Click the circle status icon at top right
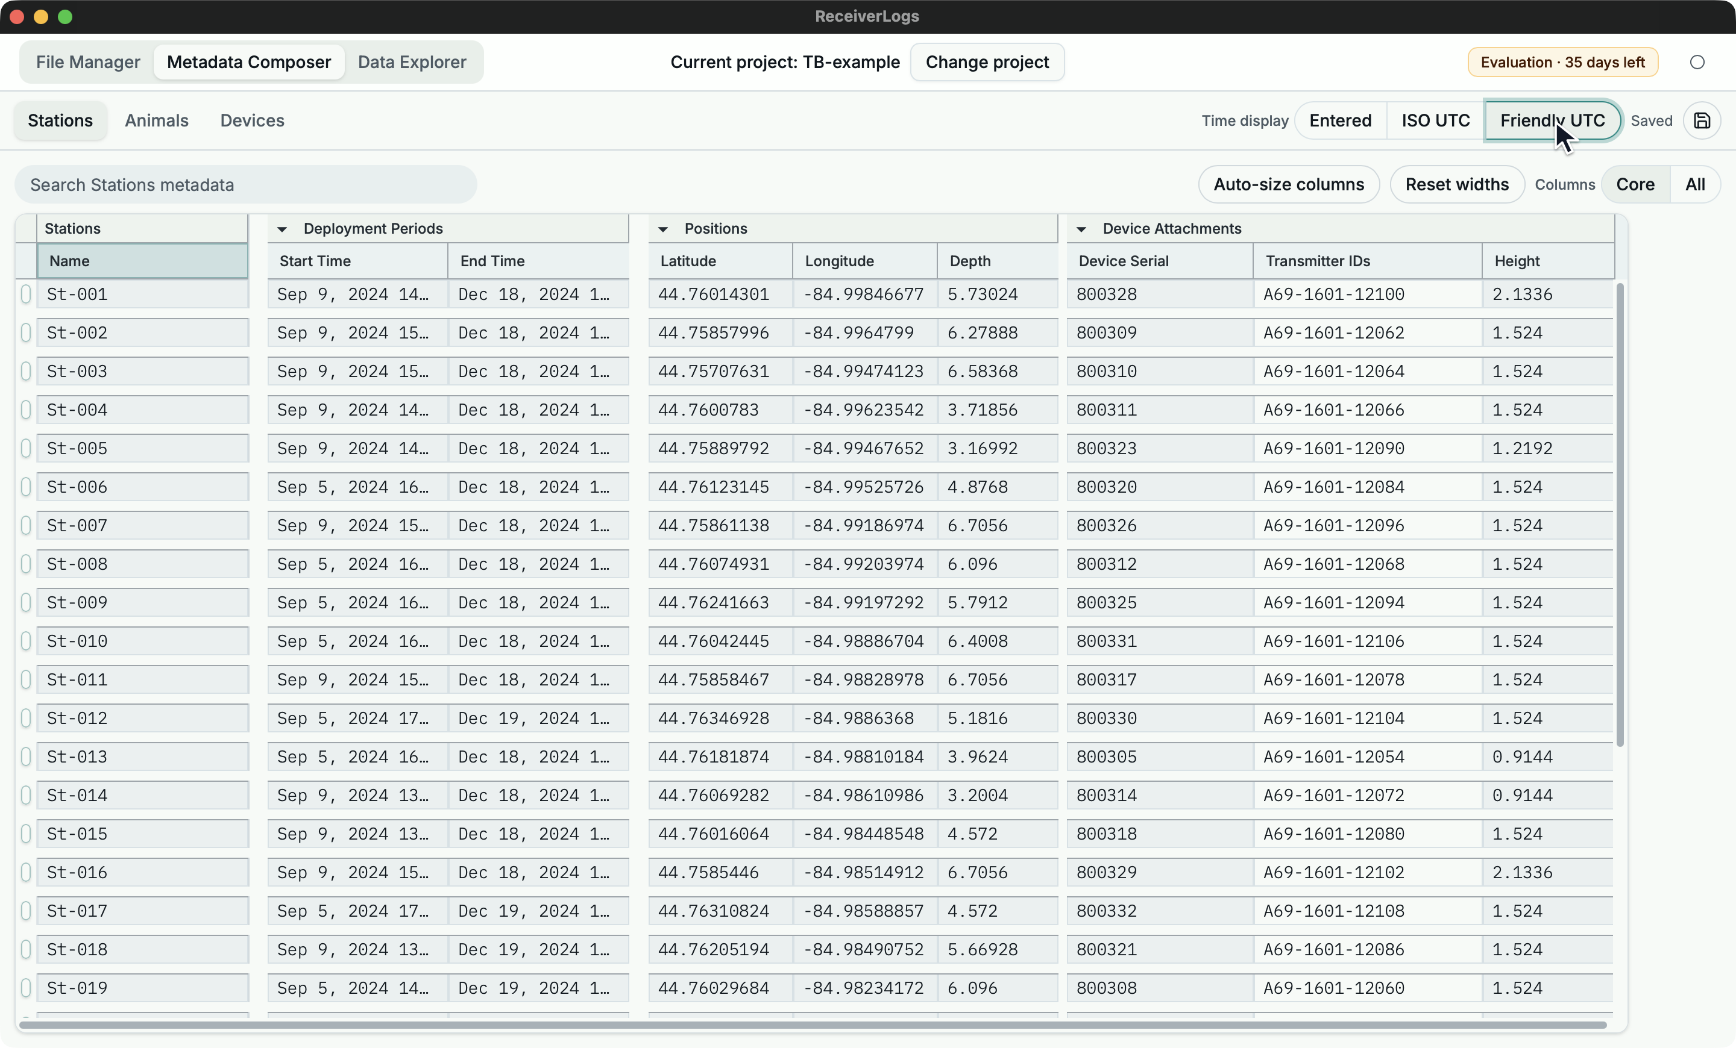 (x=1697, y=62)
